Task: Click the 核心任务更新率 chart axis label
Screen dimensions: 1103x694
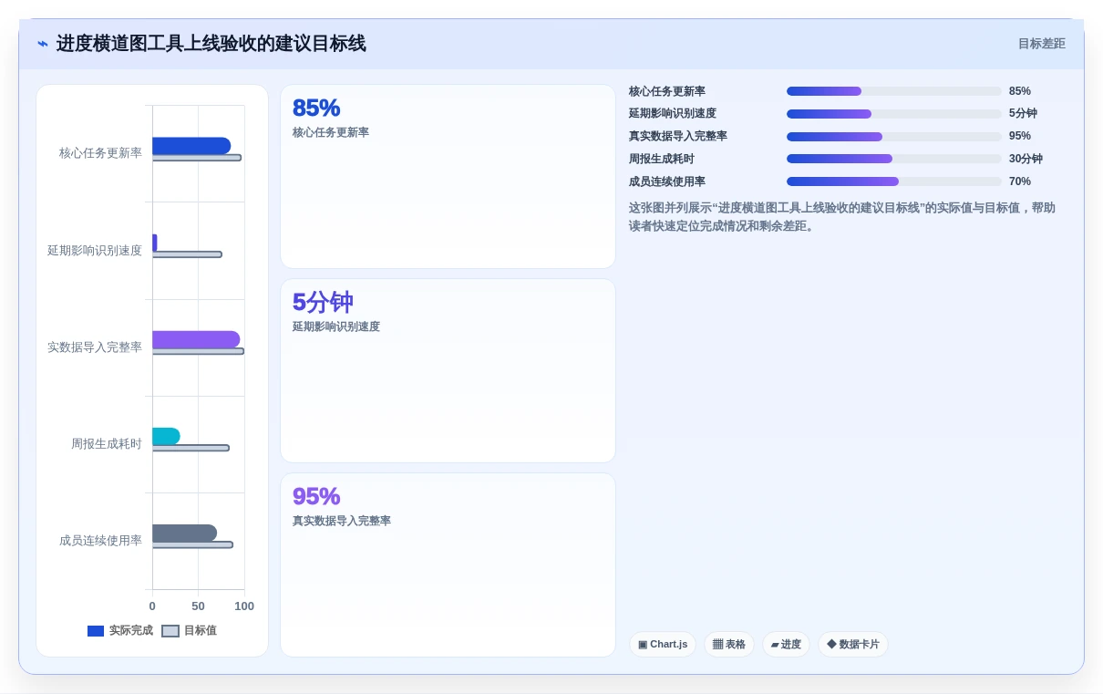Action: click(100, 153)
